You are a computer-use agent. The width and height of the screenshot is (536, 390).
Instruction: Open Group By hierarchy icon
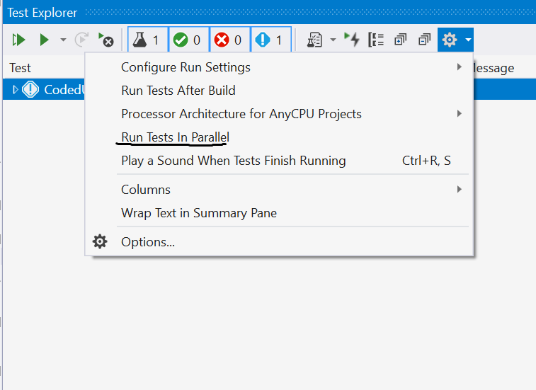376,40
